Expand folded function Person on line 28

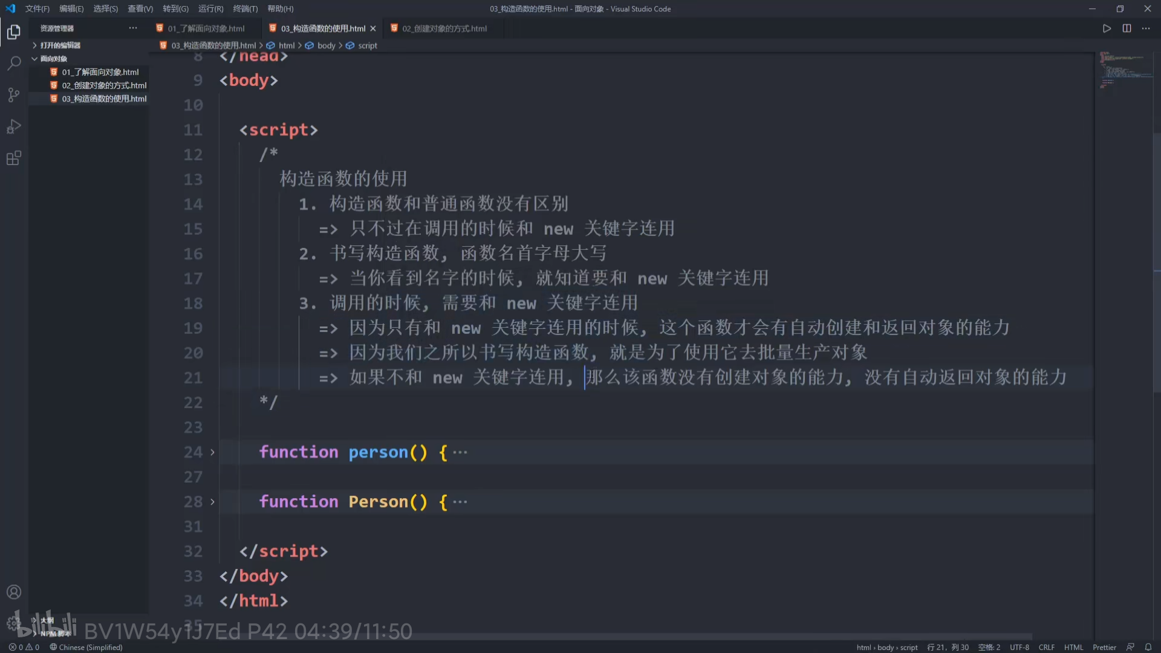point(212,502)
